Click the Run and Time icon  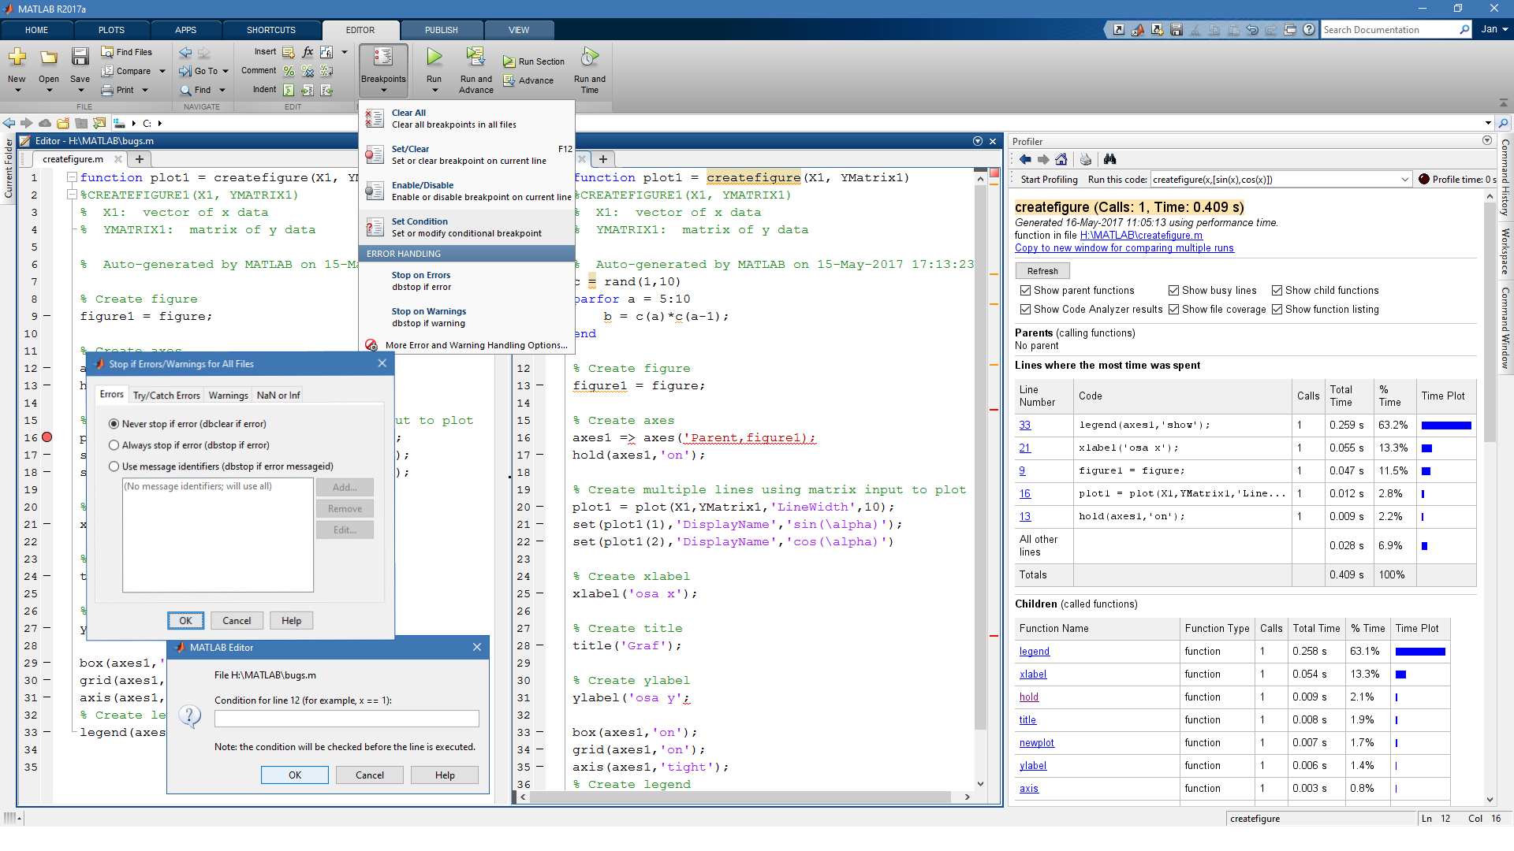589,57
